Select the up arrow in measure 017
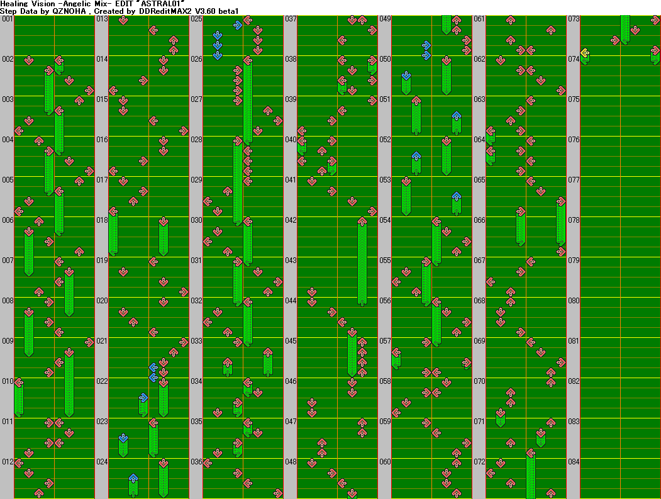The image size is (661, 499). coord(133,201)
